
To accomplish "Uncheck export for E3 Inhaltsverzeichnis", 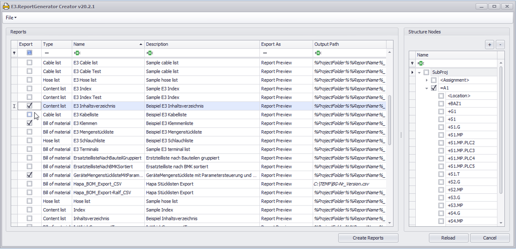I will coord(30,106).
